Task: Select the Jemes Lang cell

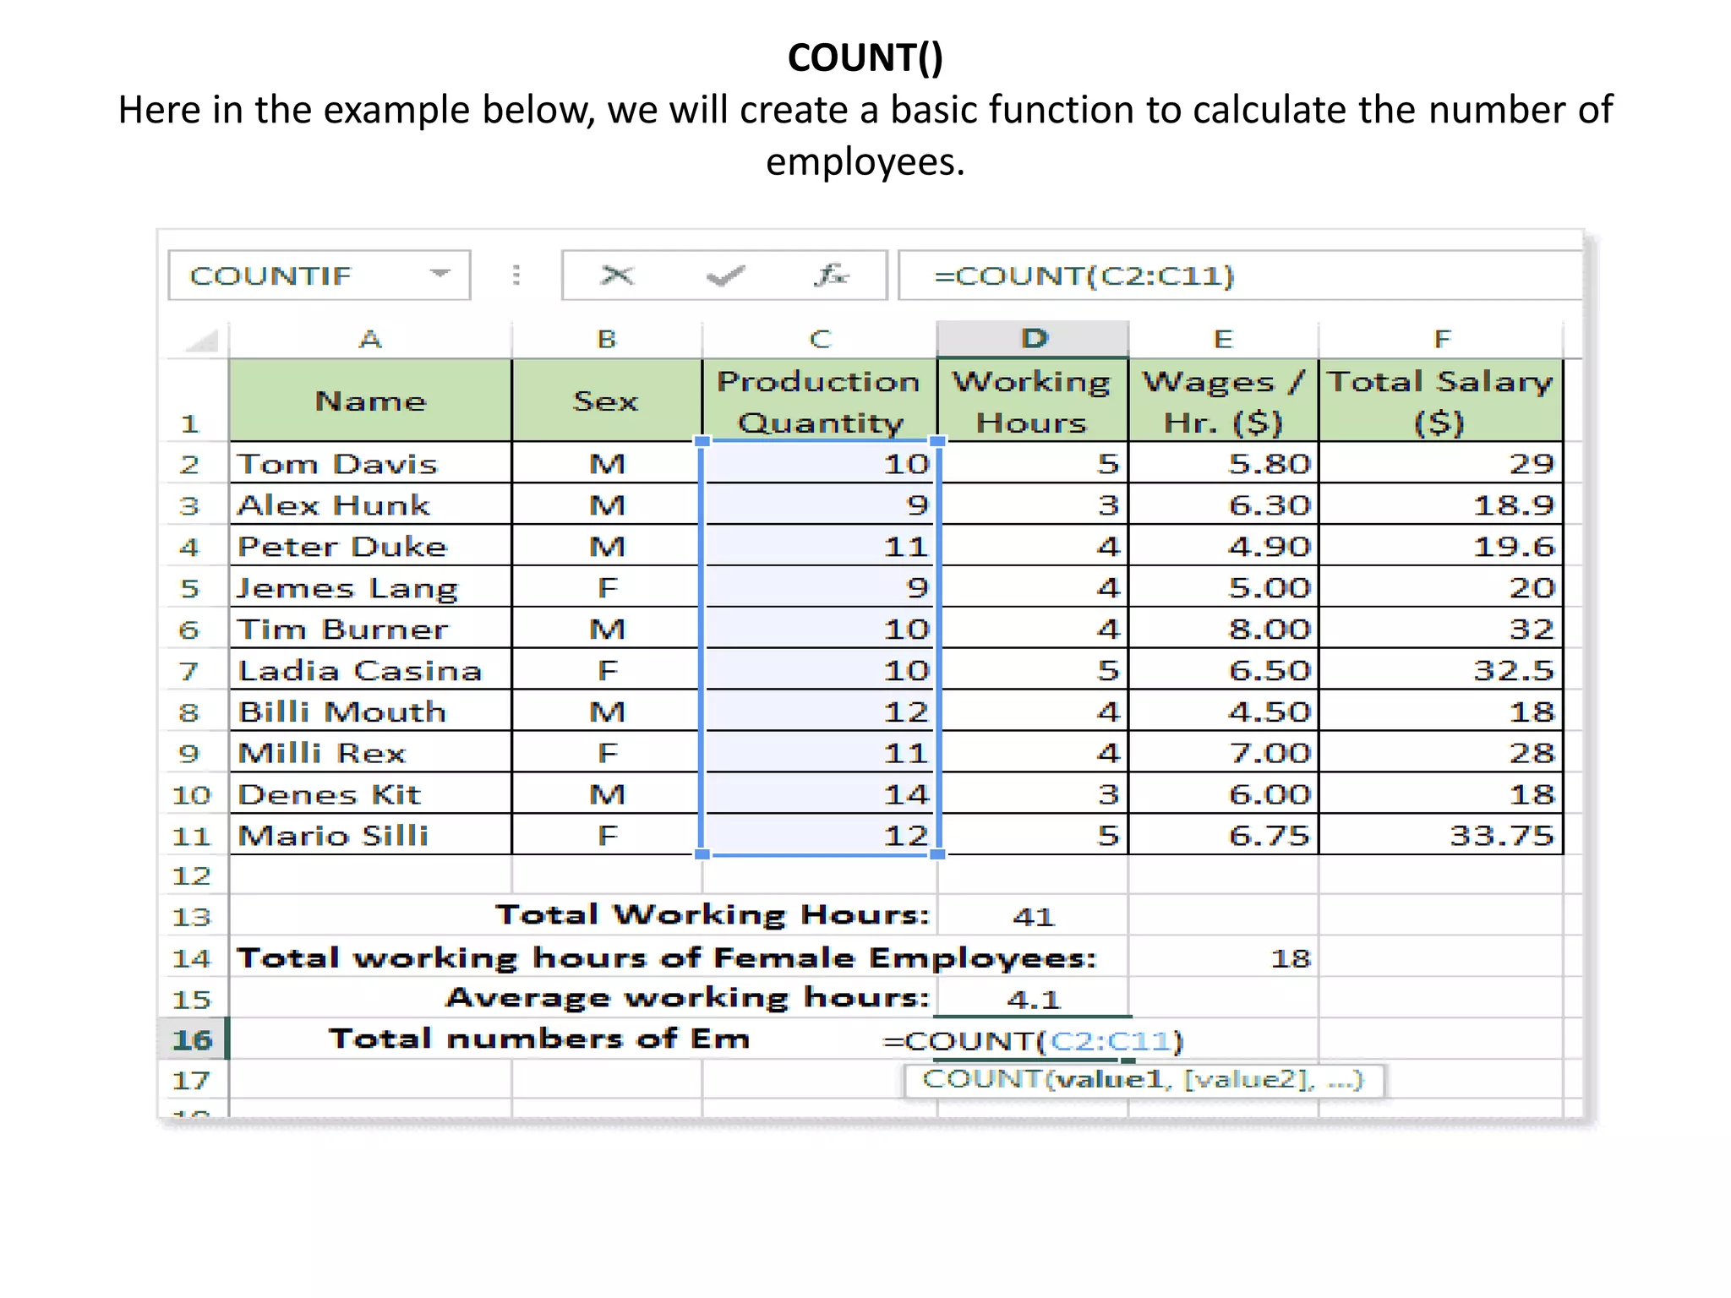Action: click(x=370, y=587)
